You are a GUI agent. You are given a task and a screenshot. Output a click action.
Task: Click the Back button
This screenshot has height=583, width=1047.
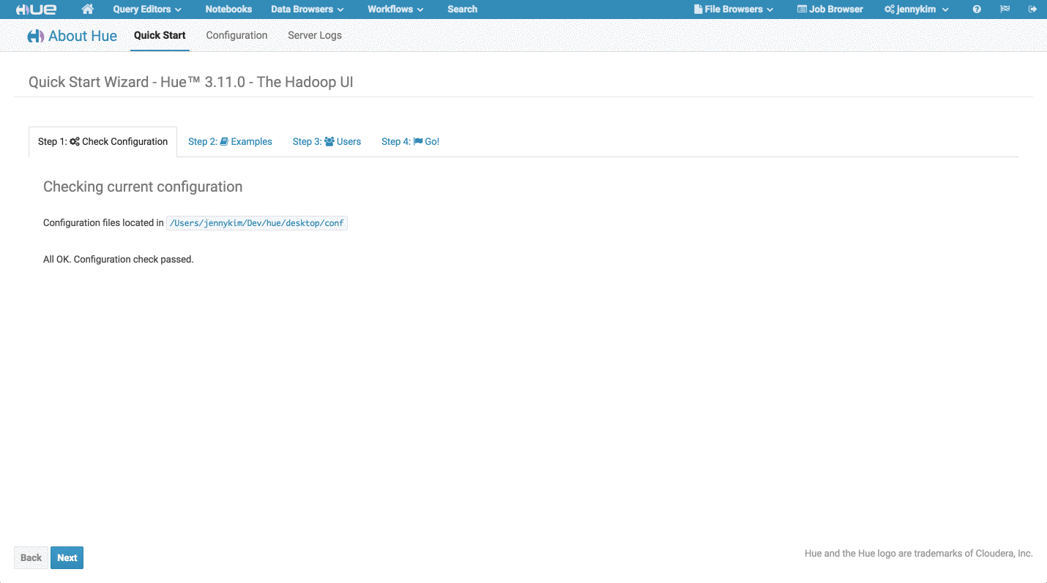click(31, 557)
